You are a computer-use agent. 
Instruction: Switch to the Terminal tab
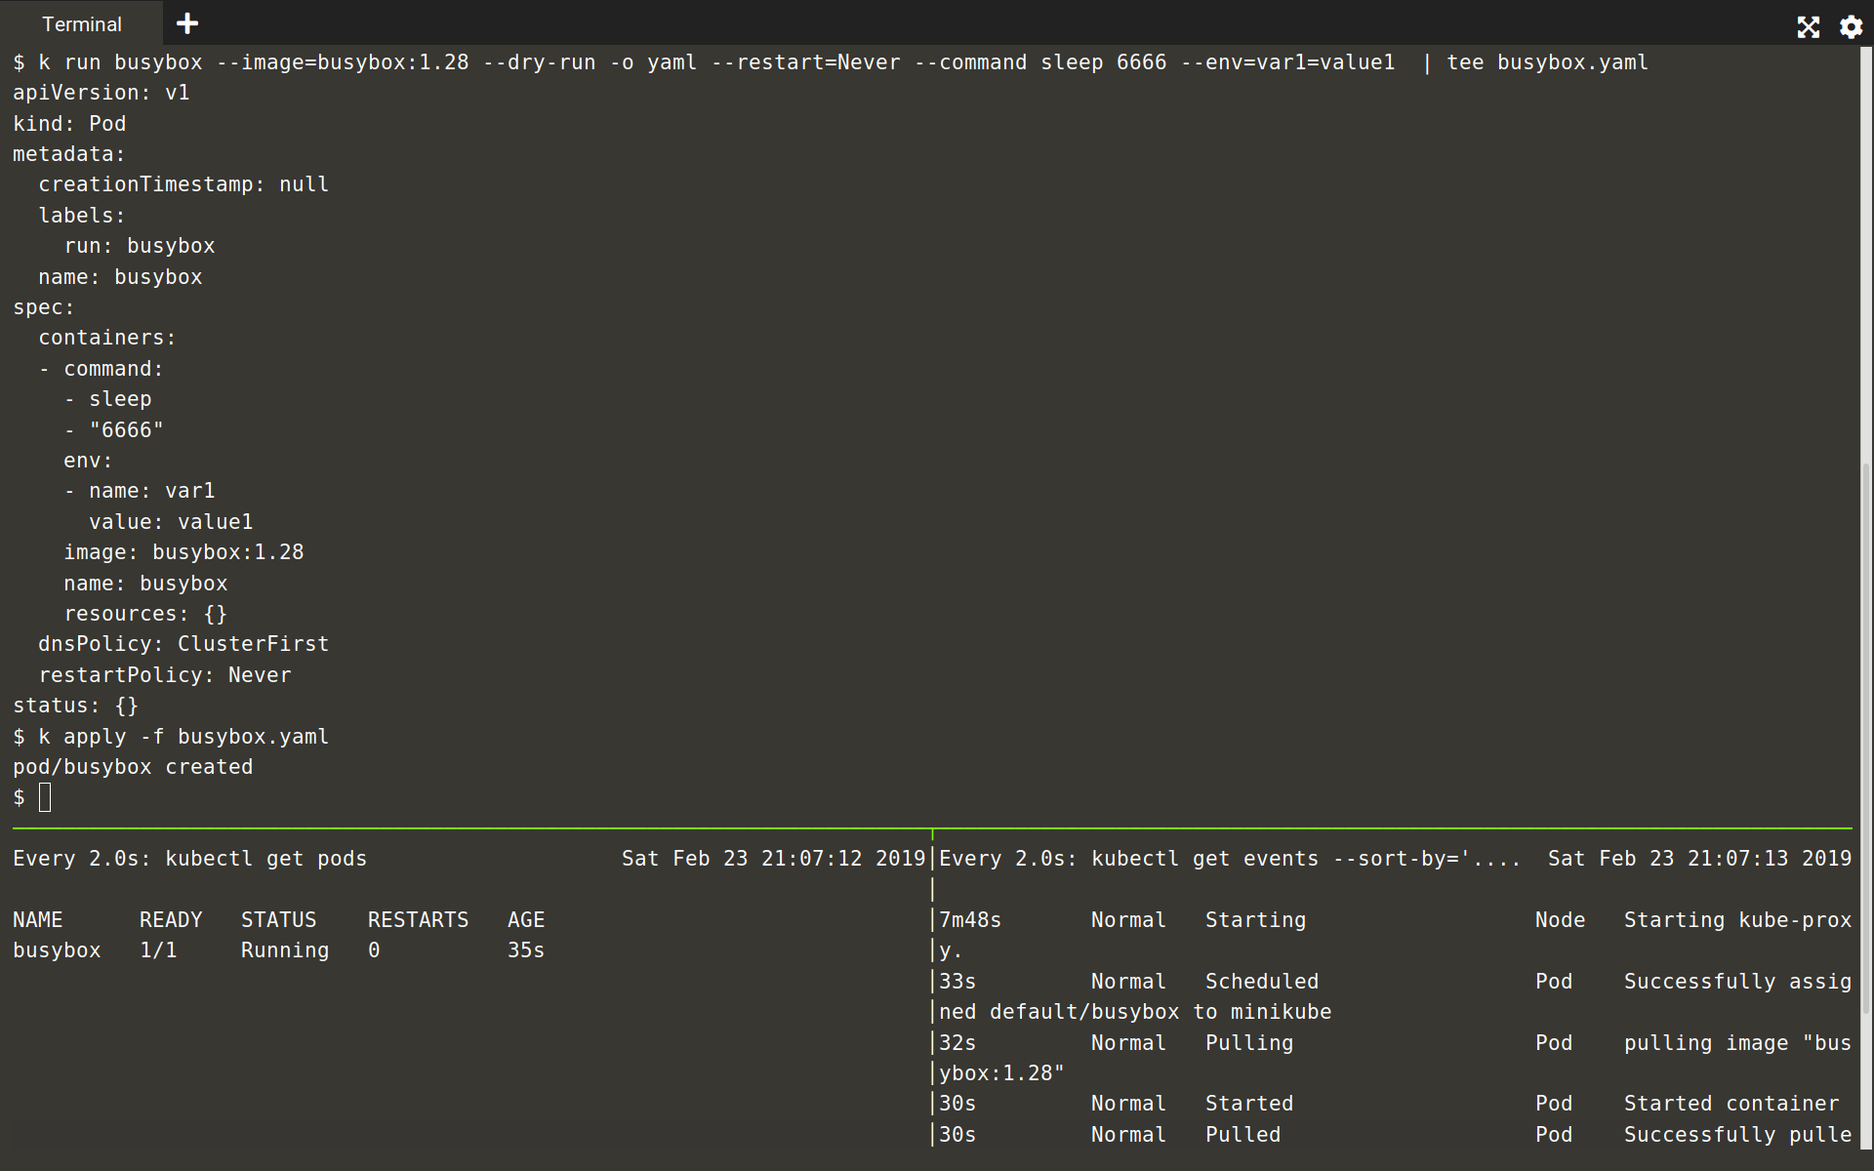pyautogui.click(x=81, y=23)
